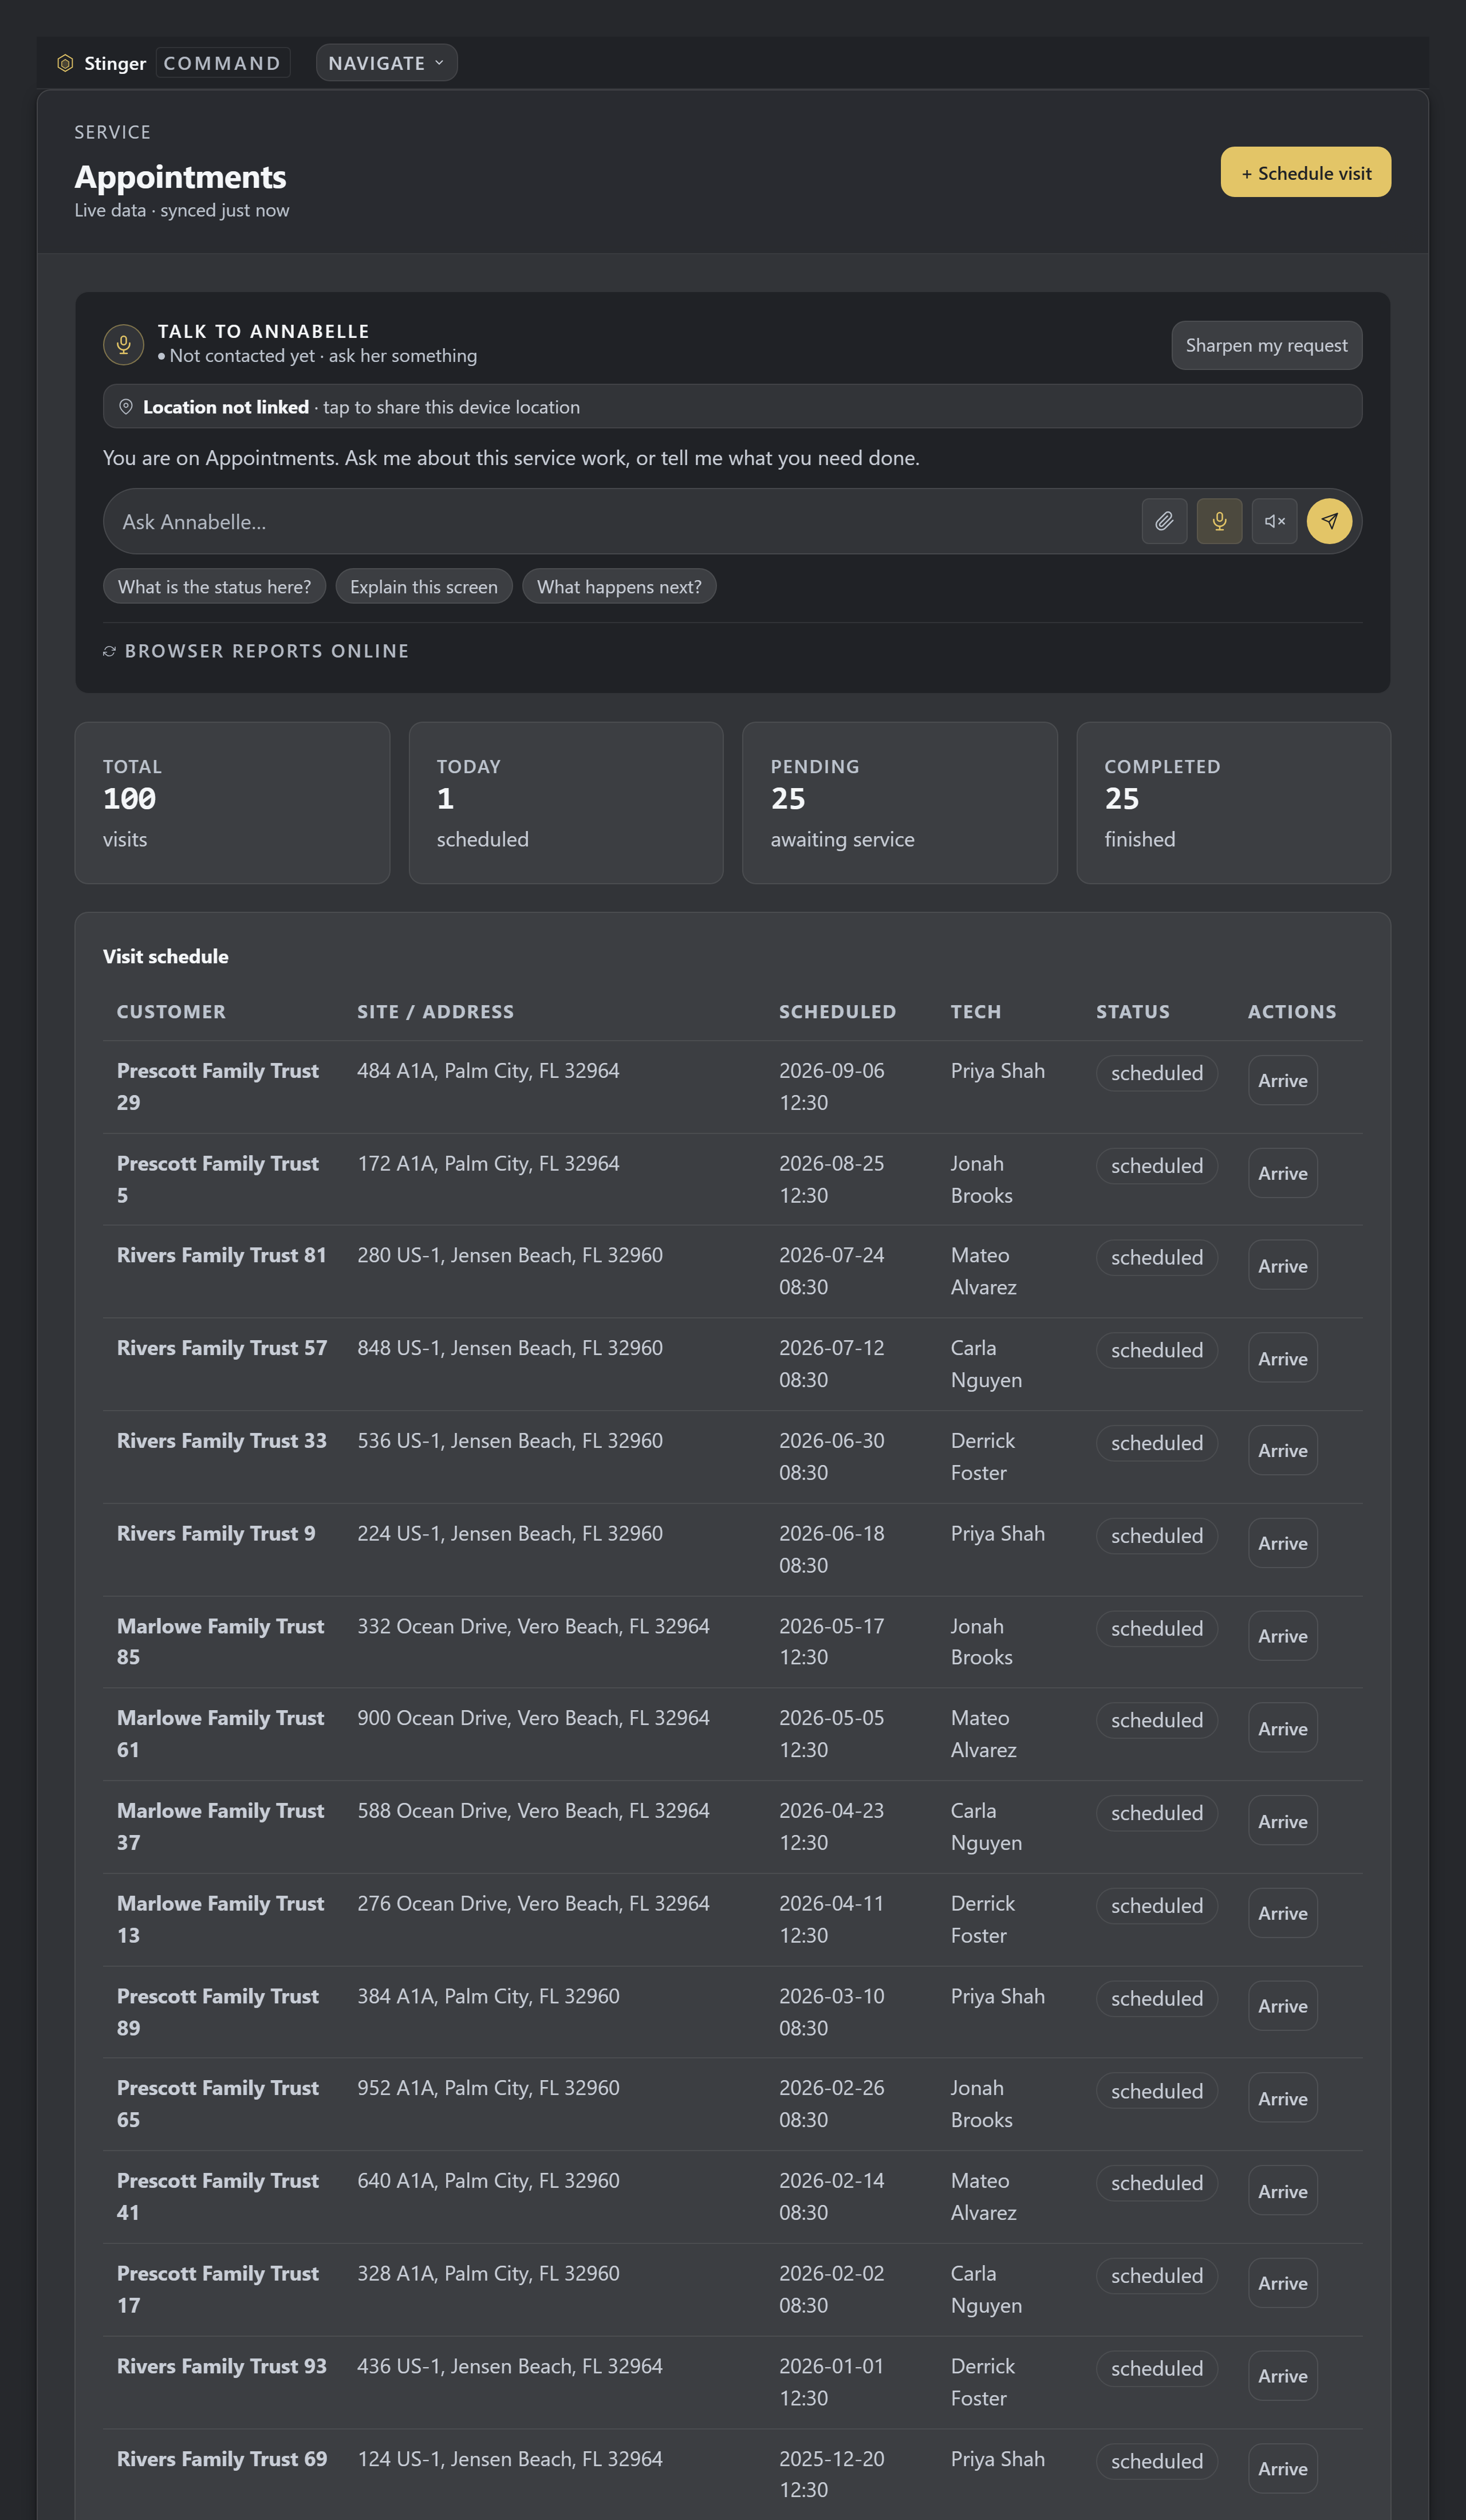
Task: Click scheduled status of Marlowe Family Trust 37
Action: coord(1157,1813)
